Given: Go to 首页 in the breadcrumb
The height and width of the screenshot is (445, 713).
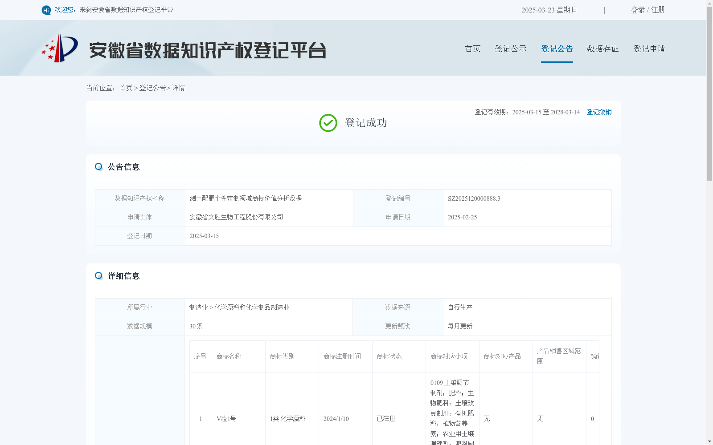Looking at the screenshot, I should (x=126, y=88).
